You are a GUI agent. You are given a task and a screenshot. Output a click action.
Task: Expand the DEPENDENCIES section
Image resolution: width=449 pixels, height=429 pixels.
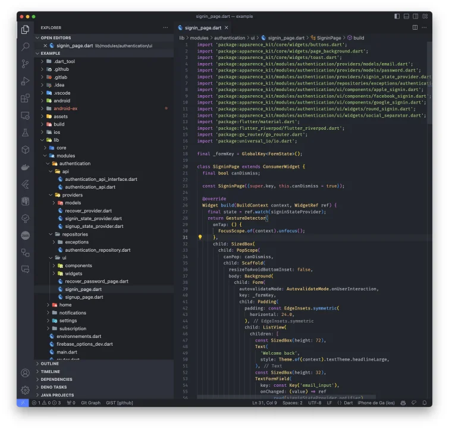[104, 379]
